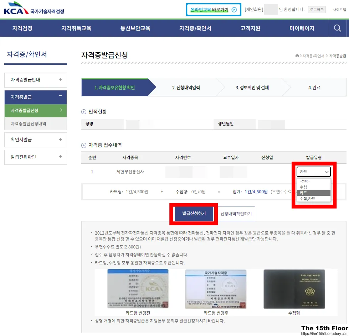Open the 발급유형 dropdown showing 카드
This screenshot has width=349, height=336.
coord(314,172)
